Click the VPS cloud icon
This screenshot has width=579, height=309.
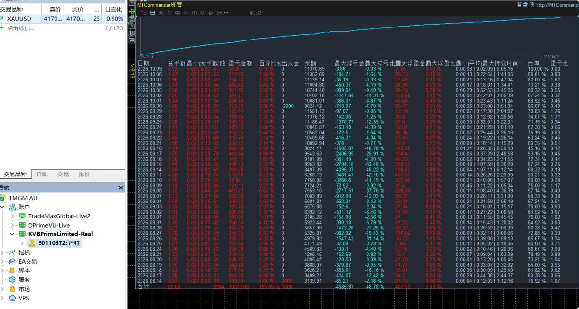pos(13,298)
